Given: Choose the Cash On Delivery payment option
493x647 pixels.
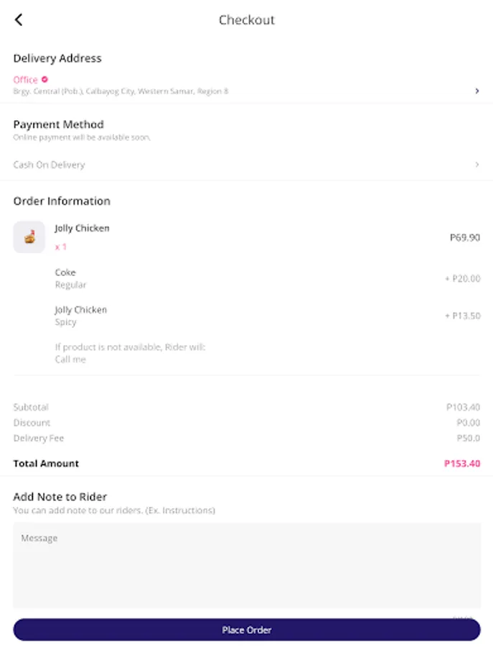Looking at the screenshot, I should point(49,165).
